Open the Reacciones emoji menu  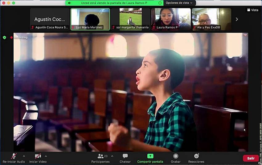[196, 158]
